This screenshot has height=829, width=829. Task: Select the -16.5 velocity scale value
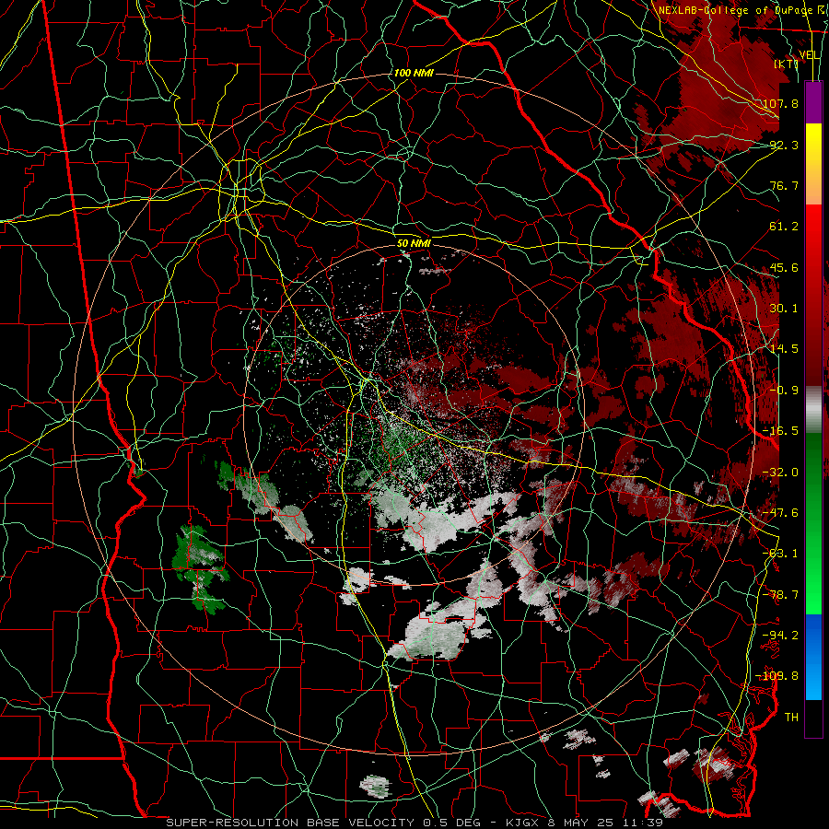[x=781, y=431]
